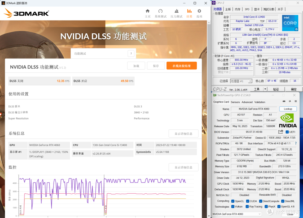Click 保存 (save) button
This screenshot has height=218, width=303.
tap(156, 66)
